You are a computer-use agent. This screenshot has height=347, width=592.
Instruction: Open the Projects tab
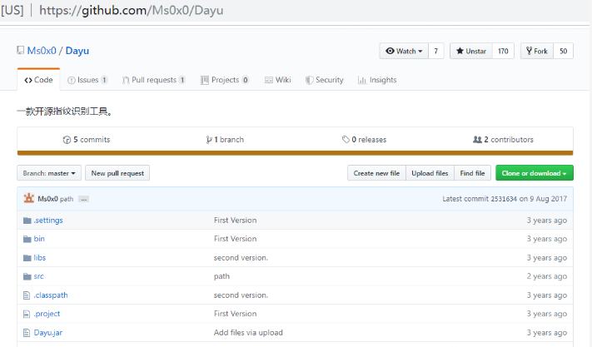click(x=225, y=80)
